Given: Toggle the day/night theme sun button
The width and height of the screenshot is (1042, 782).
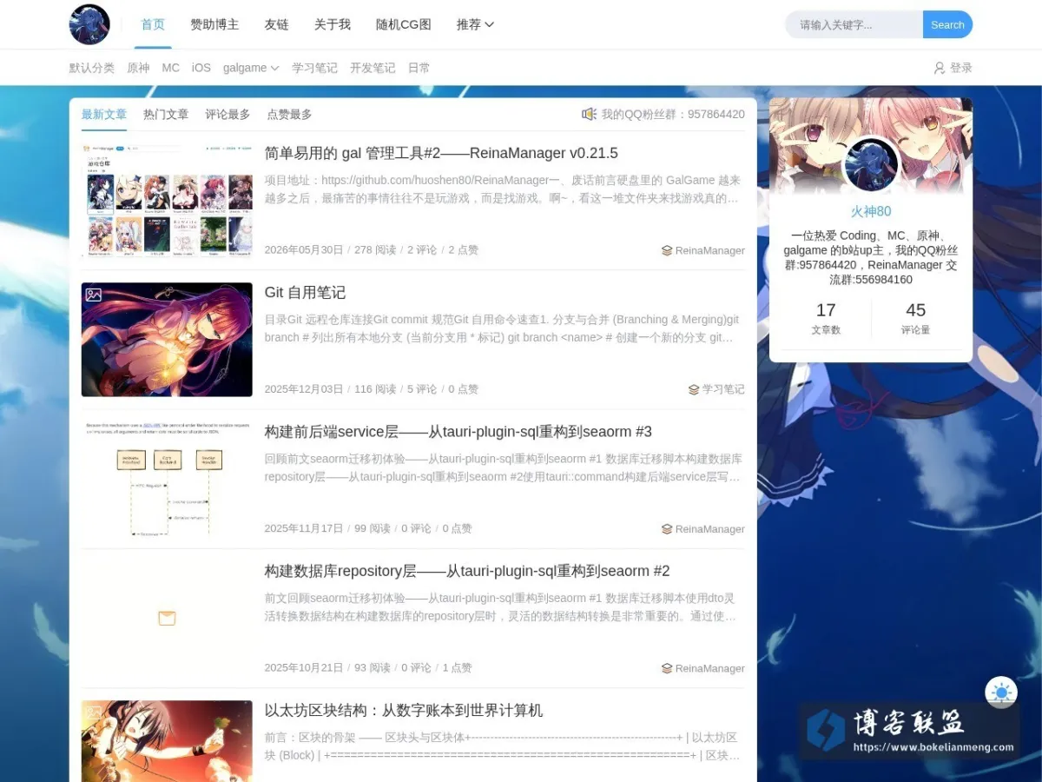Looking at the screenshot, I should pos(1001,693).
